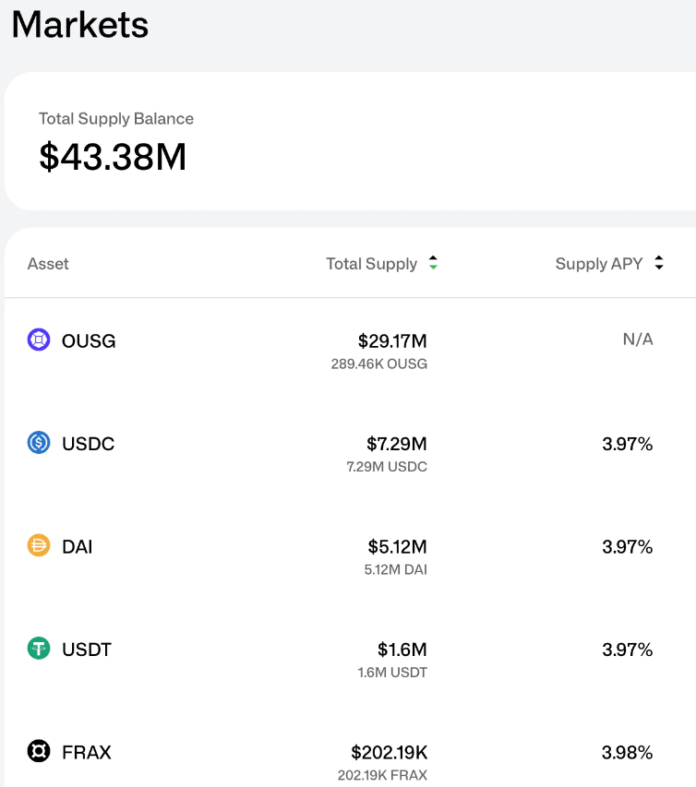Sort by the Total Supply column header
Image resolution: width=696 pixels, height=787 pixels.
tap(371, 264)
